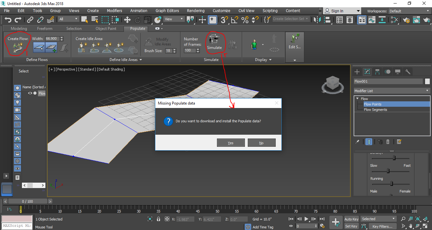
Task: Click the Bind to Space Warp icon
Action: [x=50, y=20]
